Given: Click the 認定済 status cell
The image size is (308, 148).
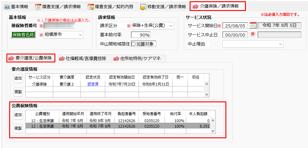Looking at the screenshot, I should tap(93, 84).
